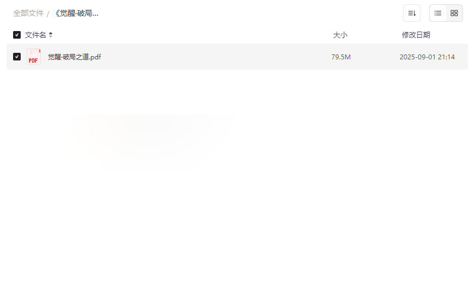Click the header gap between 文件名 and 大小
The width and height of the screenshot is (476, 293).
[191, 35]
